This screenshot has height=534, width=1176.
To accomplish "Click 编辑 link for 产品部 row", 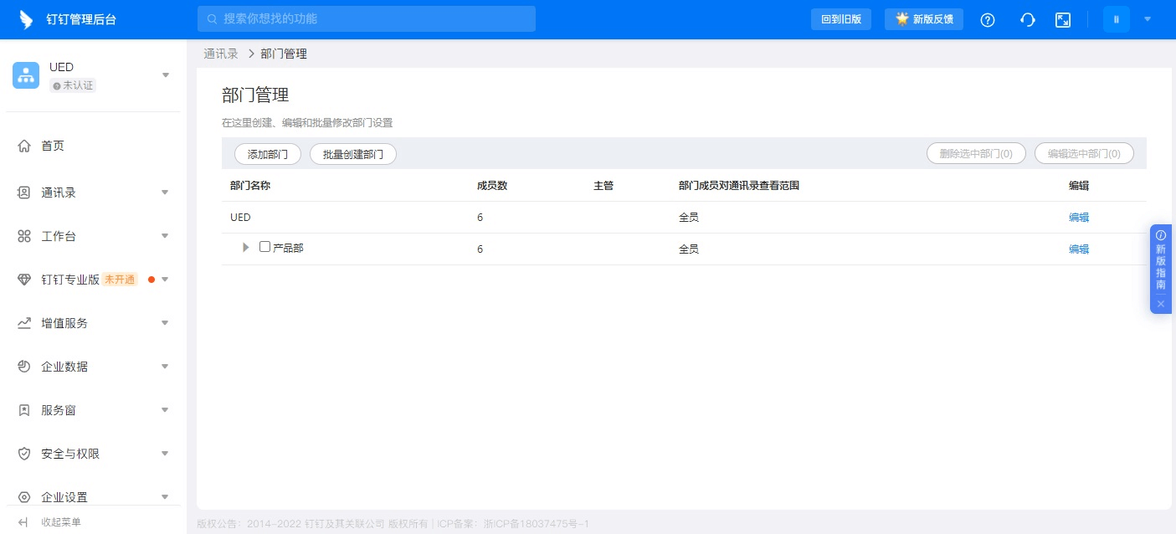I will pos(1079,249).
